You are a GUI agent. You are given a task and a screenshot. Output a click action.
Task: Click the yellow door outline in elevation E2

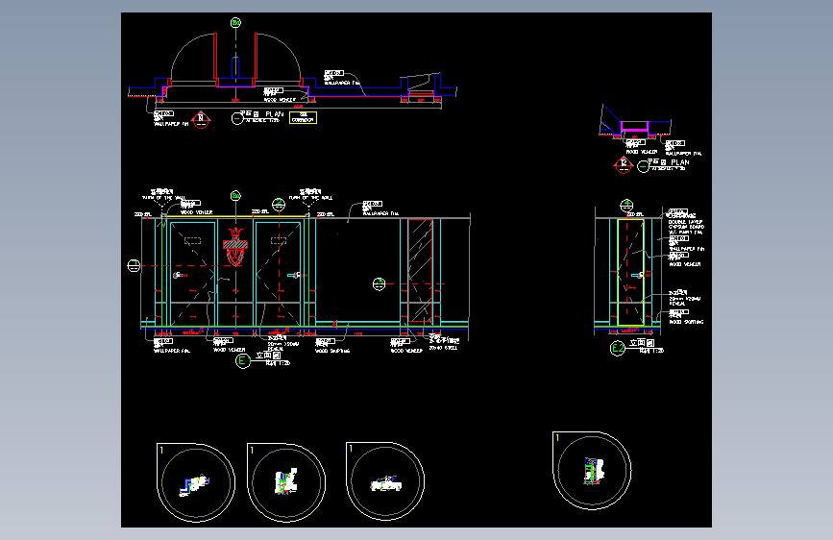click(631, 272)
